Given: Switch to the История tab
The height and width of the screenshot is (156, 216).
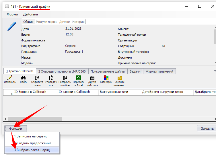Looking at the screenshot, I should coord(78,22).
